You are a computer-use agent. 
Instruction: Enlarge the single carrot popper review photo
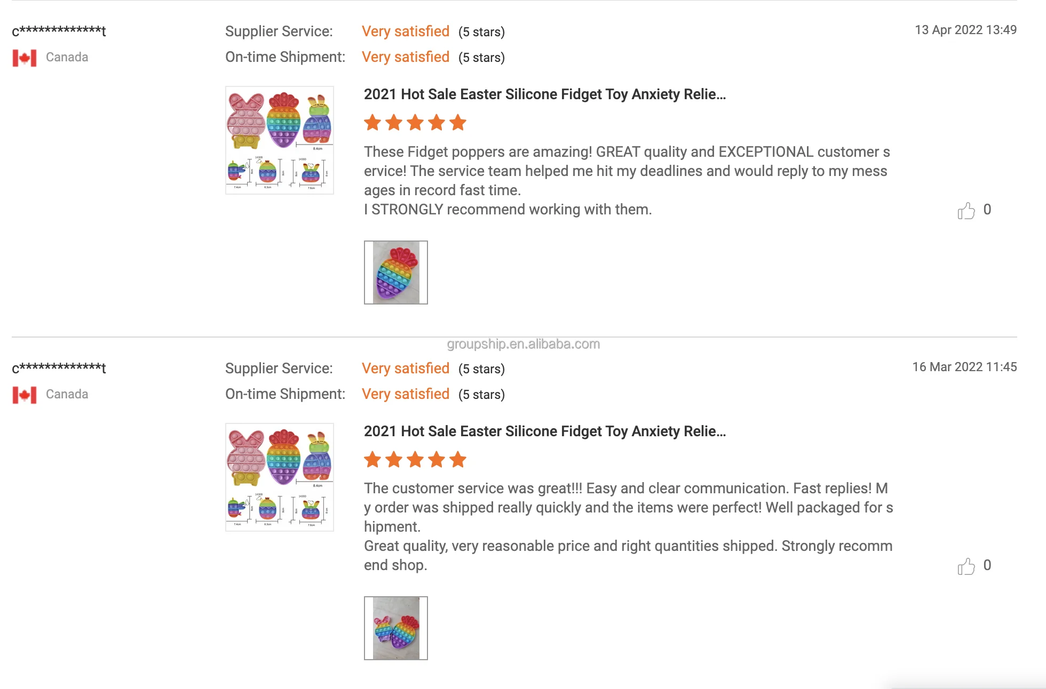(396, 273)
